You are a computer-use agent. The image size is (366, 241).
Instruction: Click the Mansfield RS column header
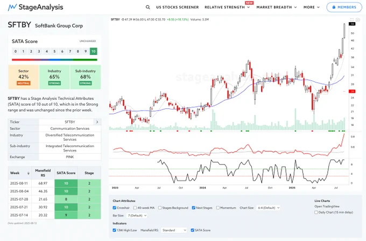click(x=43, y=173)
